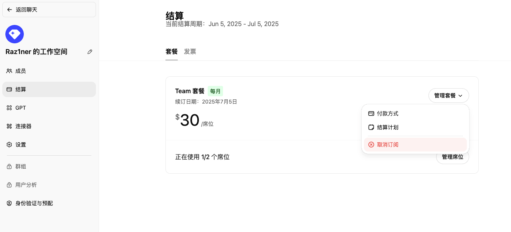This screenshot has height=232, width=511.
Task: Switch to the 发票 tab
Action: point(190,51)
